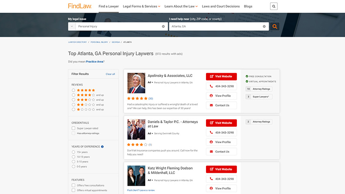Show Years of Experience info icon
Screen dimensions: 345x194
102,147
